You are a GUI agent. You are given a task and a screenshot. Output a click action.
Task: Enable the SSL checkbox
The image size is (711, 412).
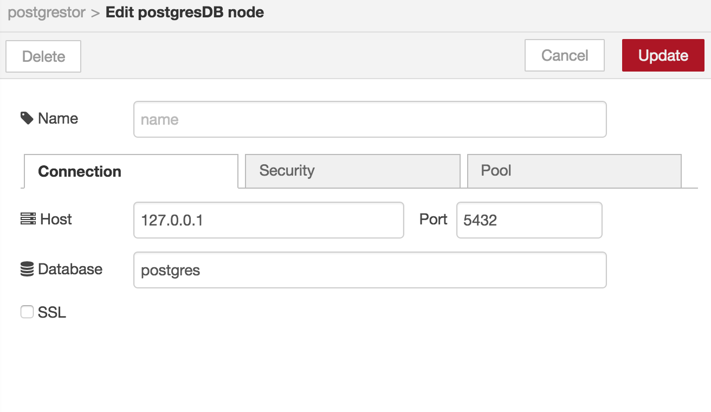(27, 312)
